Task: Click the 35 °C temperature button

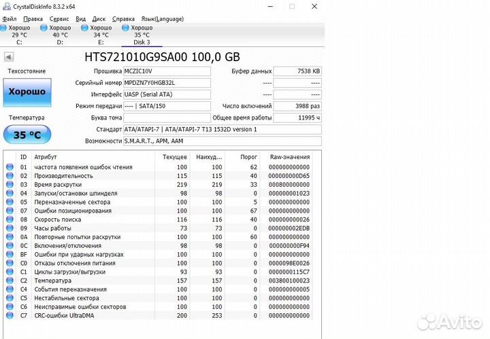Action: coord(27,135)
